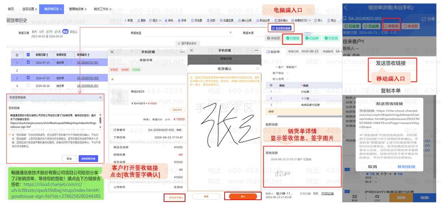This screenshot has height=203, width=442.
Task: Uncheck the row dated 2024-07-25
Action: point(28,62)
